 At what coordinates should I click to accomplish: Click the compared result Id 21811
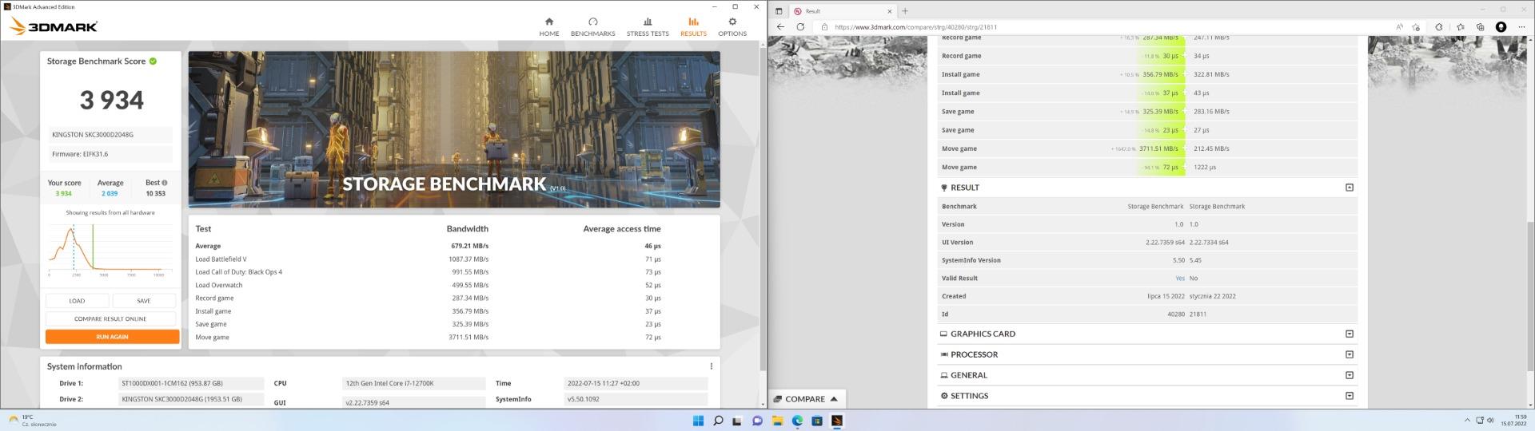point(1198,314)
